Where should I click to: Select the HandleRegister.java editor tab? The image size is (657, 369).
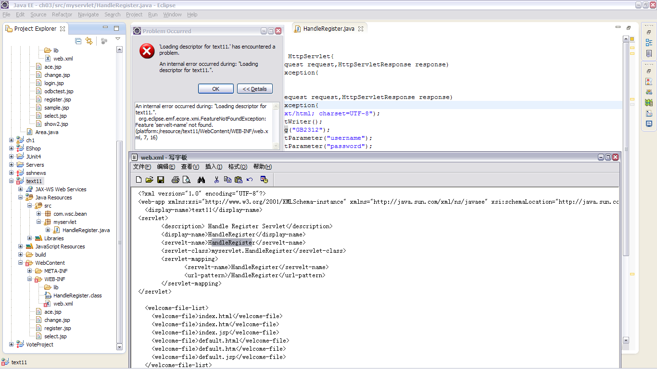(328, 29)
